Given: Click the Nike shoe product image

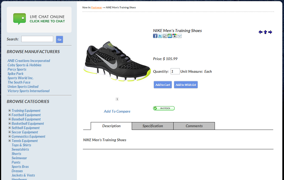Looking at the screenshot, I should (117, 61).
